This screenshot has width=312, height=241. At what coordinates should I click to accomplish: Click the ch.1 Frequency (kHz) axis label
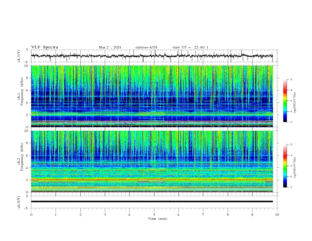click(20, 91)
